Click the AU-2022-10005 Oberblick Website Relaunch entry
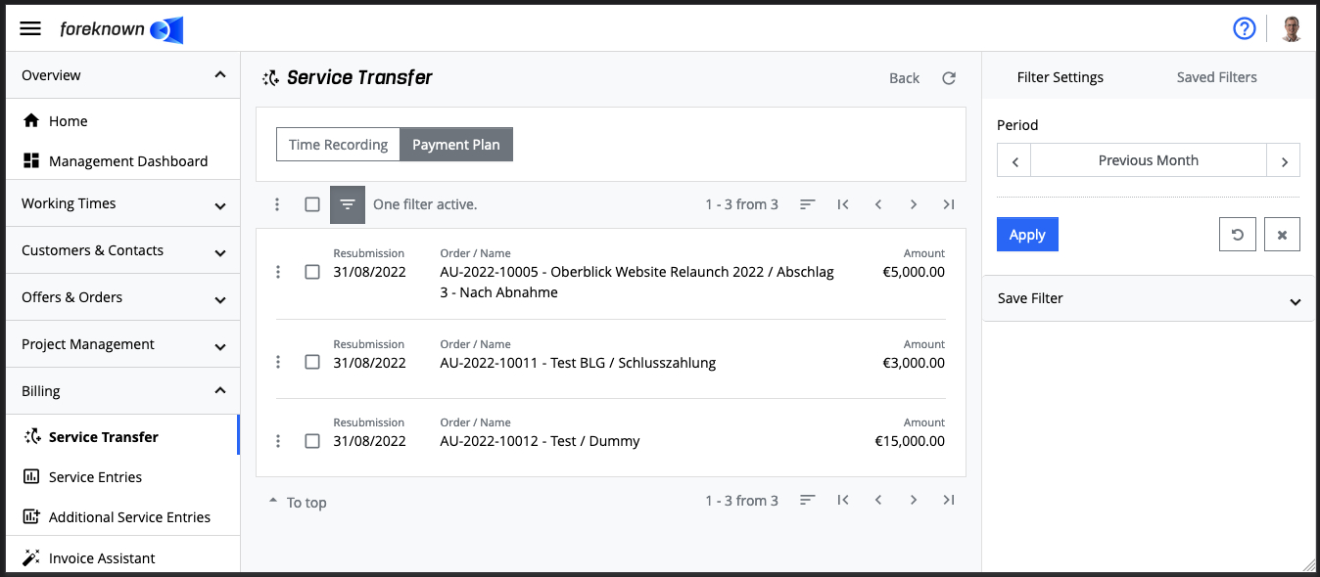Image resolution: width=1320 pixels, height=577 pixels. 637,282
